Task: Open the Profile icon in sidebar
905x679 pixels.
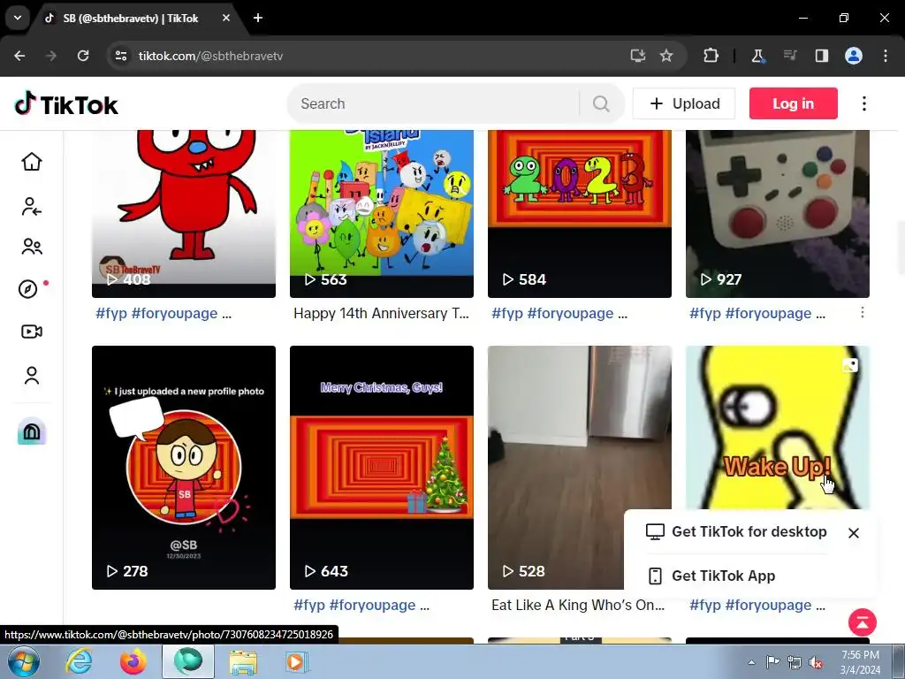Action: click(x=32, y=375)
